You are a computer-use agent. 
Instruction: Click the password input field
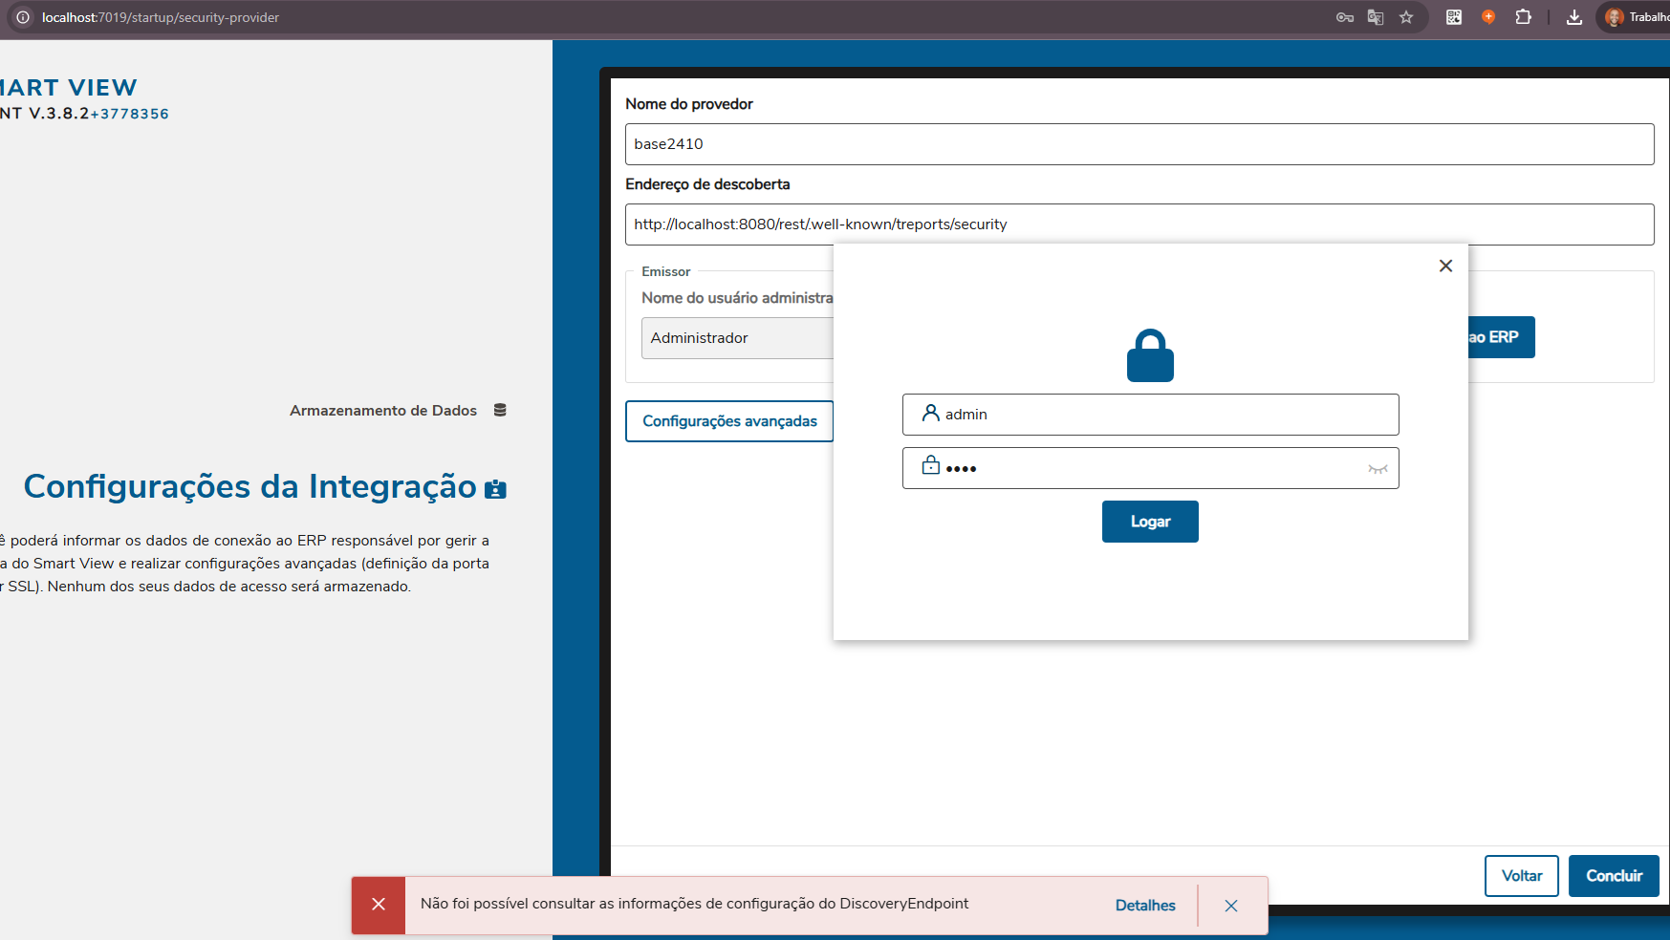(x=1150, y=468)
